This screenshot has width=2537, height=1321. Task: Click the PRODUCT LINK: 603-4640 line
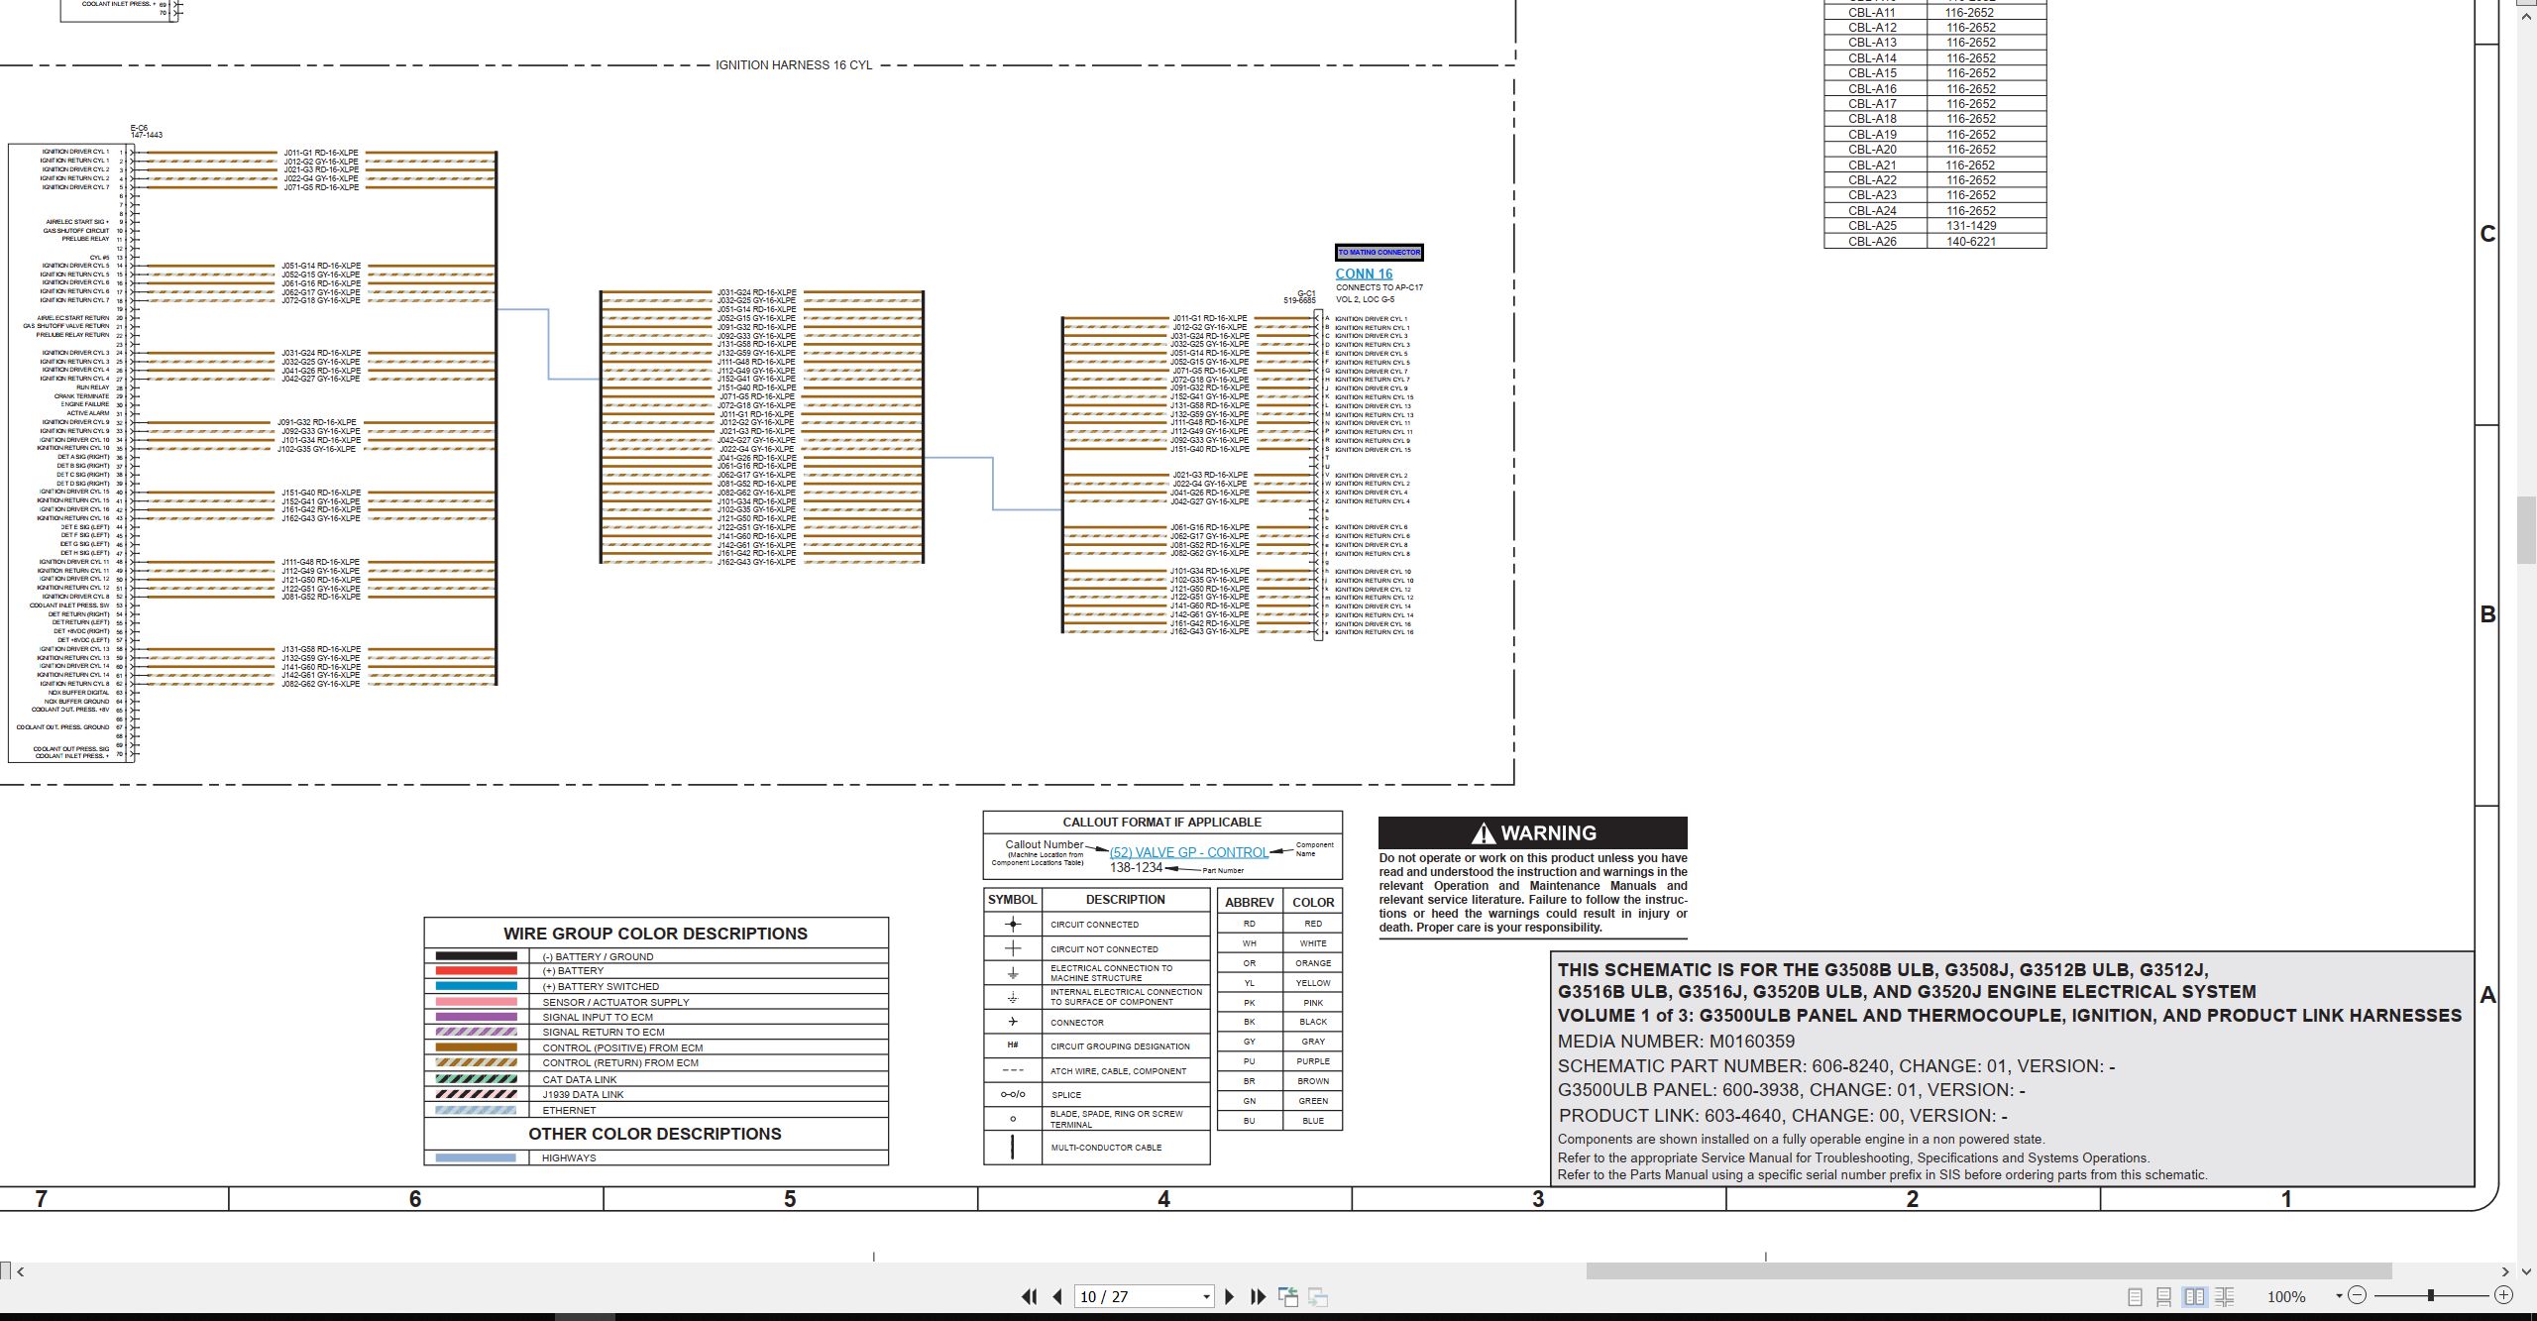point(1784,1116)
